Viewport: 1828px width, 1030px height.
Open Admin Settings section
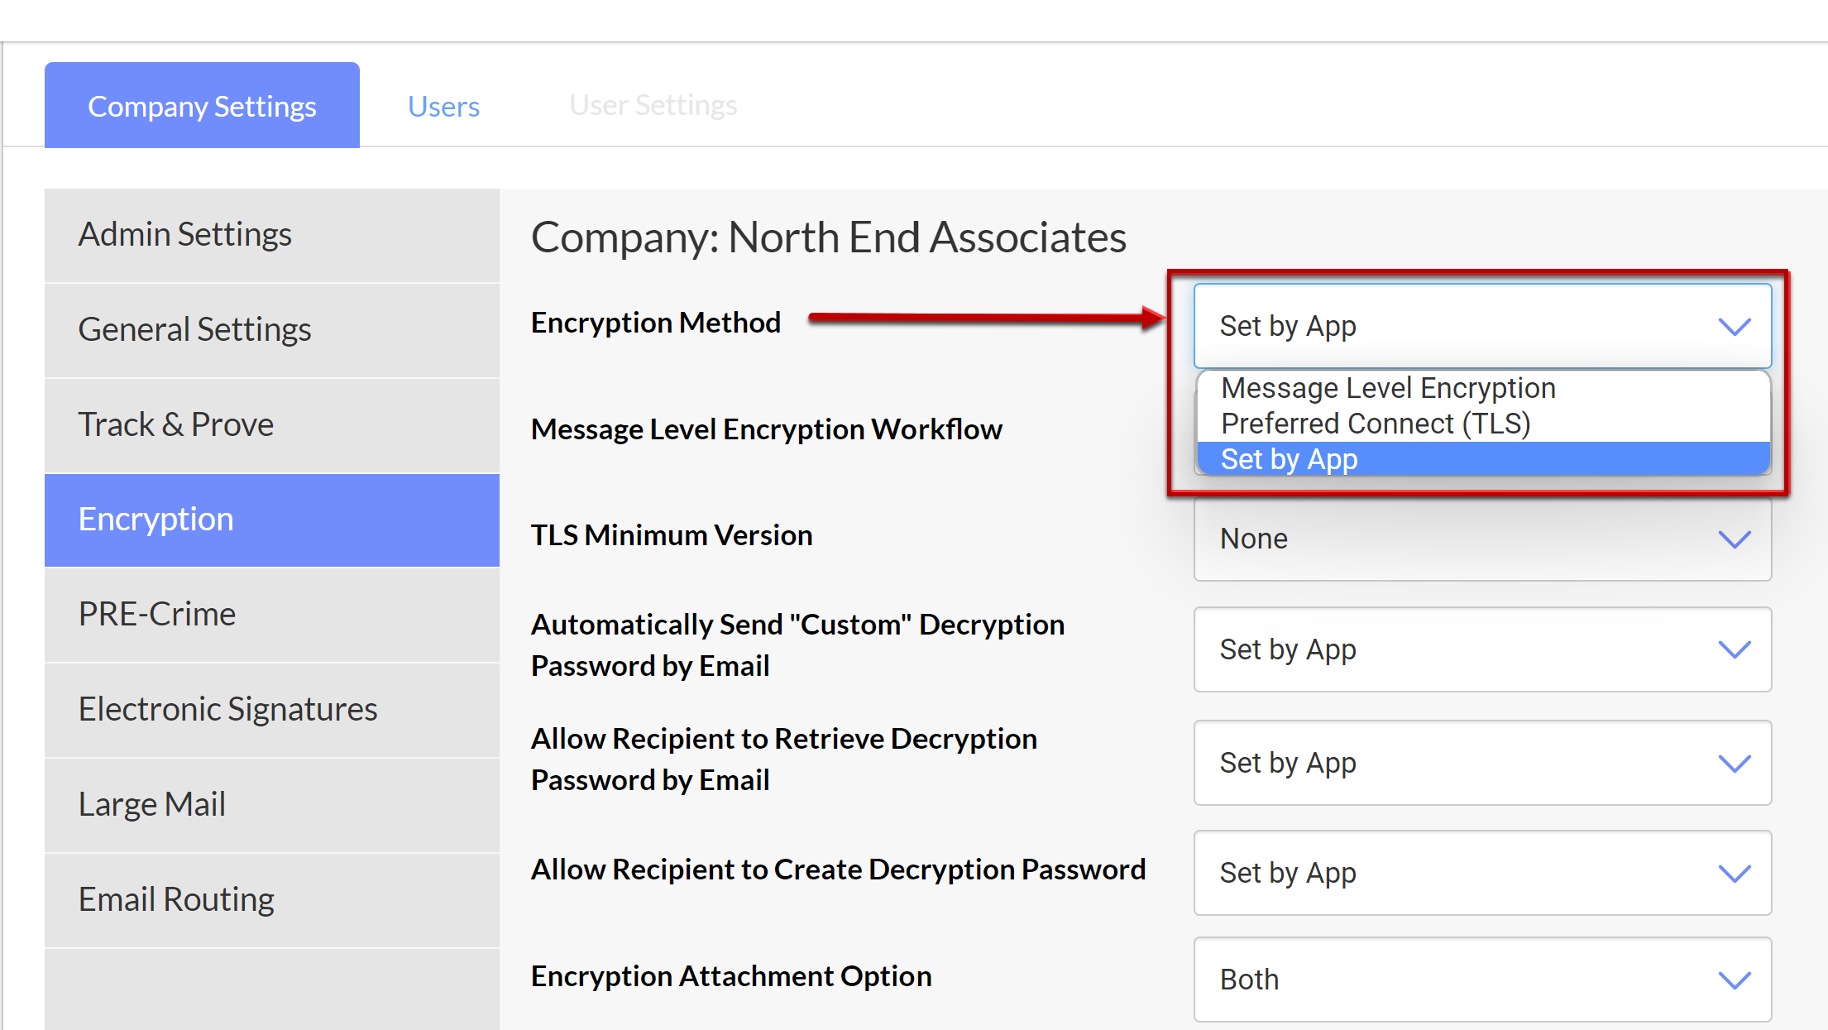pyautogui.click(x=185, y=234)
